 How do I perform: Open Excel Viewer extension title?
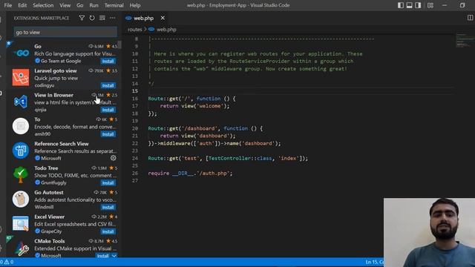[x=50, y=217]
